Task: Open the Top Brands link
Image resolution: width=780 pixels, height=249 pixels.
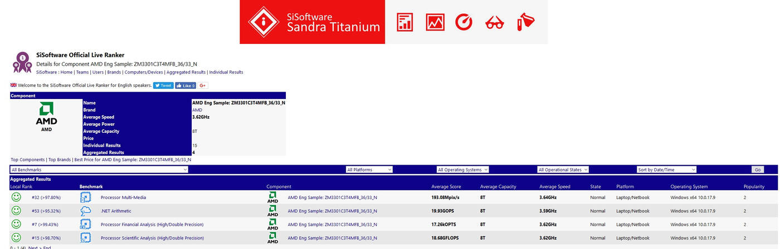Action: pos(60,160)
